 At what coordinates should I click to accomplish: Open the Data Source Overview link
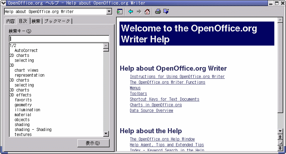(151, 111)
